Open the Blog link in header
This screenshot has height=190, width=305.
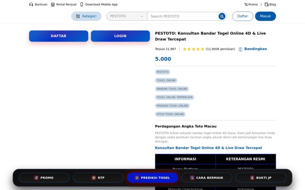[x=270, y=5]
